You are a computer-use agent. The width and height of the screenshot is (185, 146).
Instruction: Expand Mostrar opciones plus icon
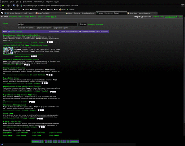(x=9, y=31)
